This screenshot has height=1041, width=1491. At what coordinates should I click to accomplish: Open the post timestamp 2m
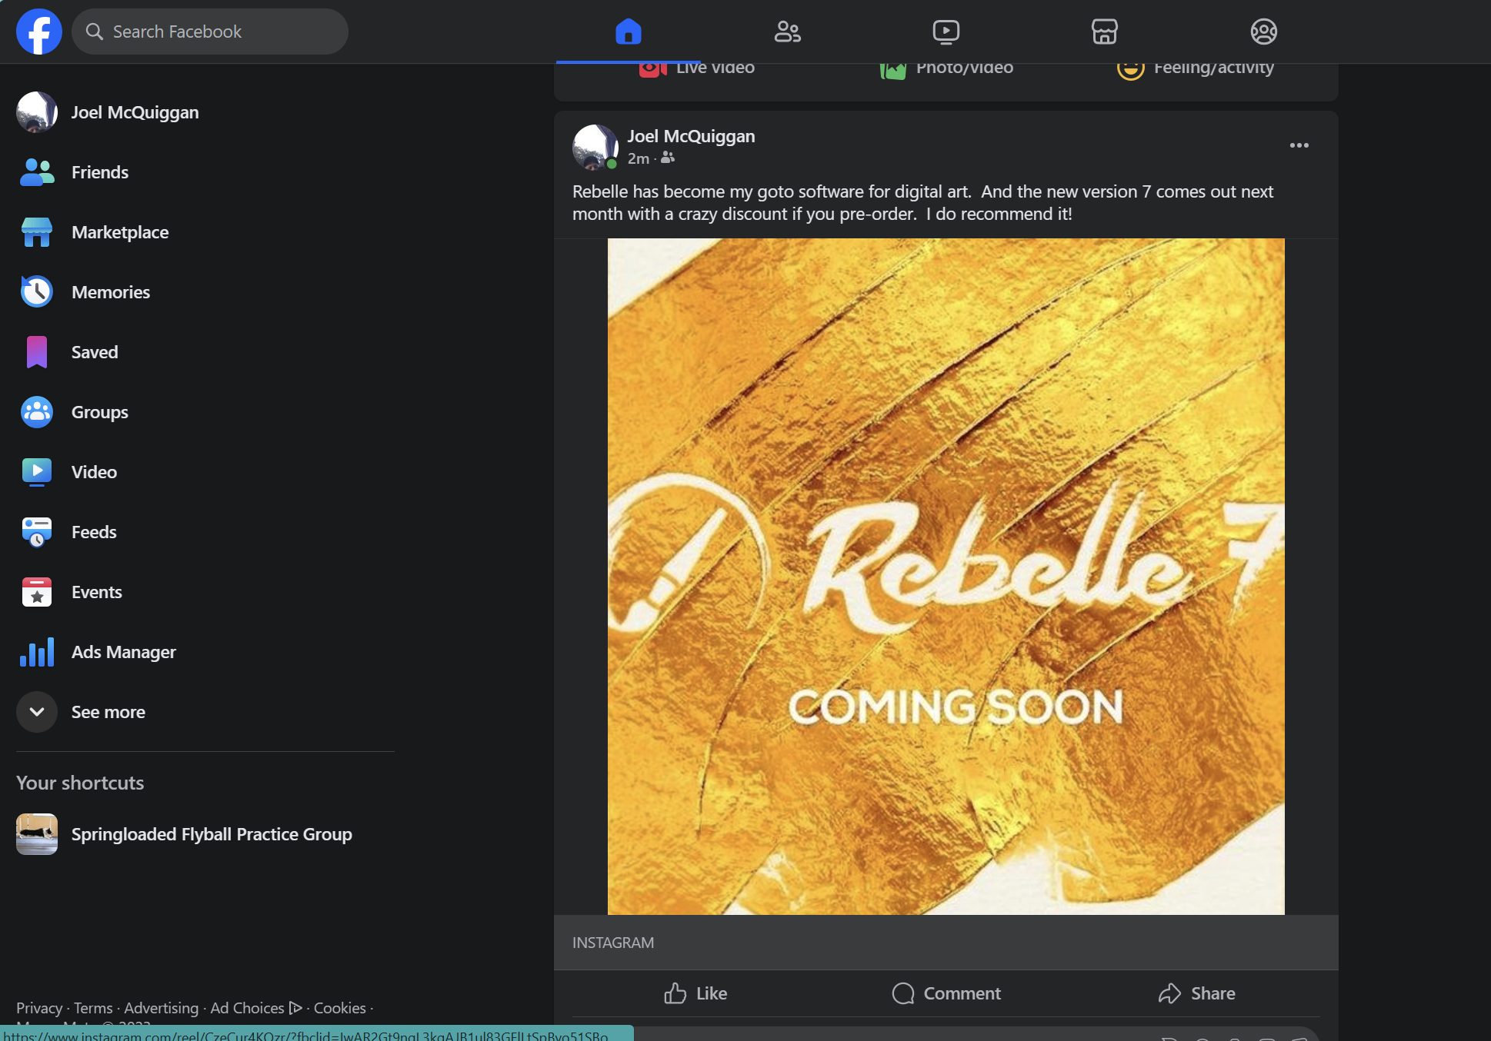tap(638, 158)
